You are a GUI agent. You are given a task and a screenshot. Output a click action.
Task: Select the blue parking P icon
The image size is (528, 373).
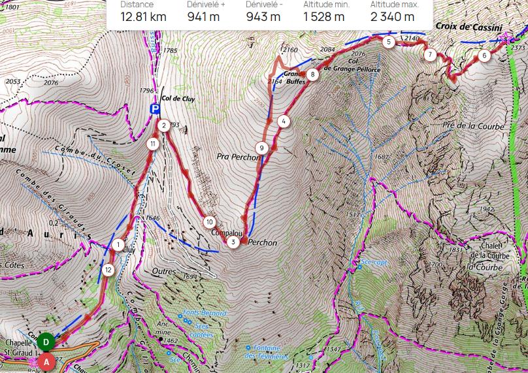(x=155, y=108)
